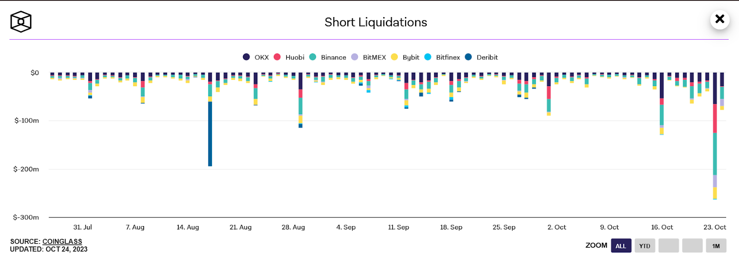The height and width of the screenshot is (258, 739).
Task: Toggle the Huobi legend series
Action: tap(289, 57)
